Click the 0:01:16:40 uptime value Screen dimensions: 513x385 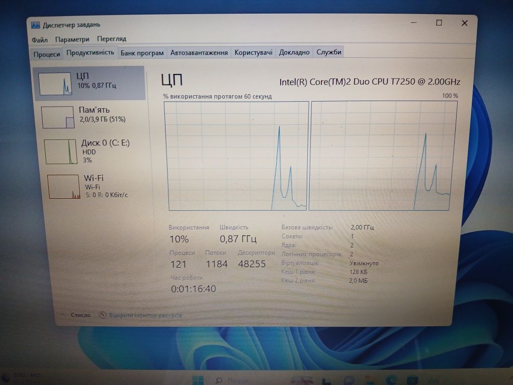coord(193,289)
